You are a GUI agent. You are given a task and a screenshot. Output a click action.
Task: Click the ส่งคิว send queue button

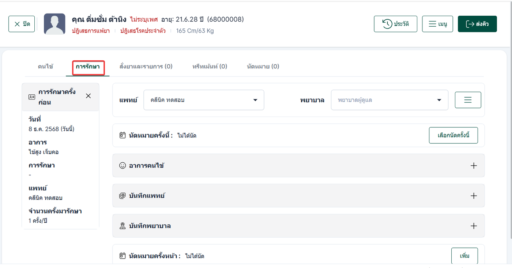point(477,24)
